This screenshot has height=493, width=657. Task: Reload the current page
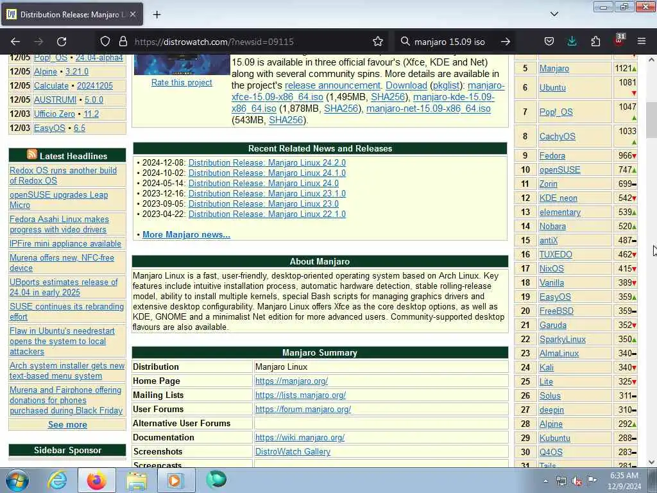62,42
